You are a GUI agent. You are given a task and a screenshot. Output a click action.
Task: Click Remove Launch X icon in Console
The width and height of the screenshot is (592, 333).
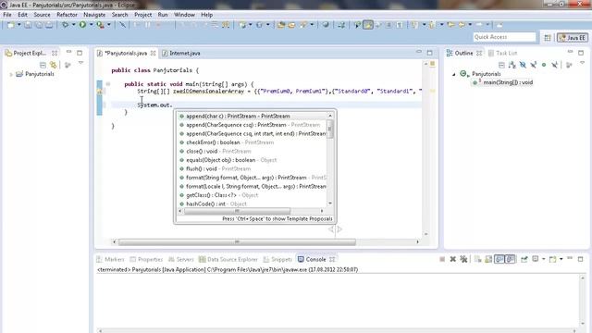(452, 259)
